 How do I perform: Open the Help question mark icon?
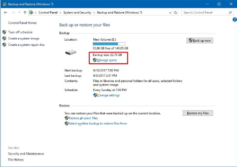pyautogui.click(x=235, y=20)
